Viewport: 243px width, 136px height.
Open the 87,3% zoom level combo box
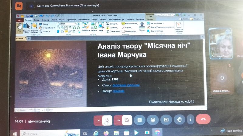[68, 24]
